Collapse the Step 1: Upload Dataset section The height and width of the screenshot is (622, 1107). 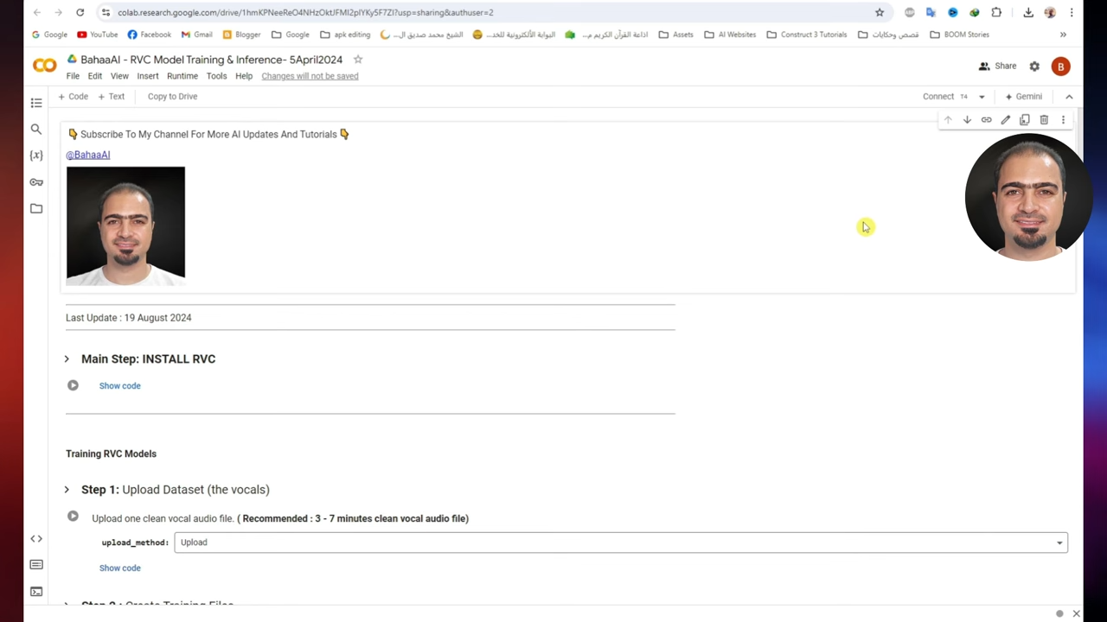tap(67, 490)
